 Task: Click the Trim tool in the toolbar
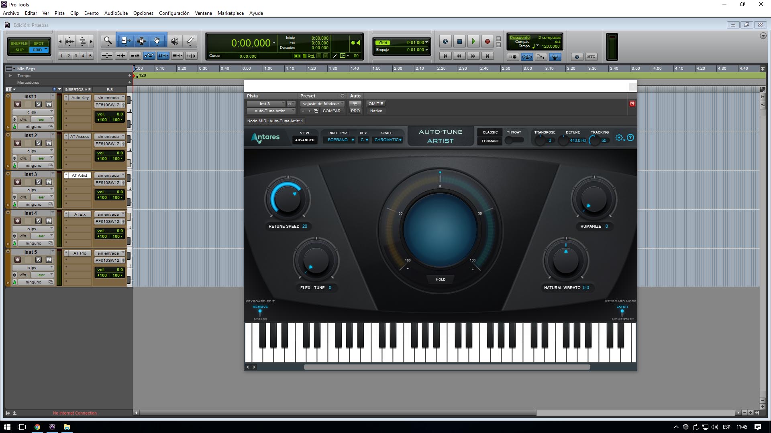(125, 40)
